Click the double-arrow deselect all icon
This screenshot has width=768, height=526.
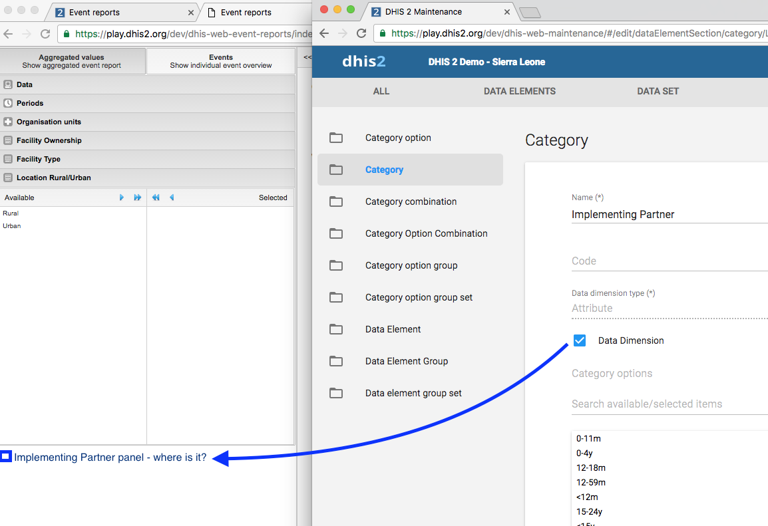pyautogui.click(x=156, y=197)
